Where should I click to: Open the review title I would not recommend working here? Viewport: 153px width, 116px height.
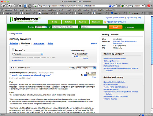30,75
